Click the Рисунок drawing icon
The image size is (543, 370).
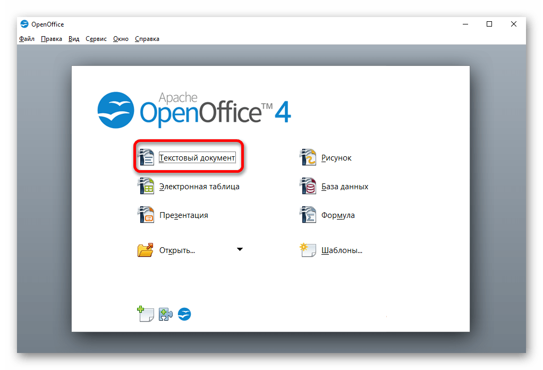(x=308, y=157)
